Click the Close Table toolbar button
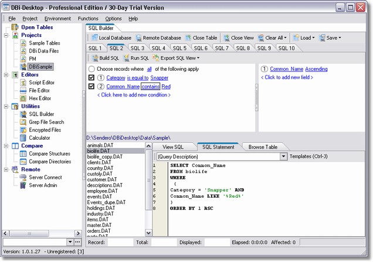 [201, 38]
